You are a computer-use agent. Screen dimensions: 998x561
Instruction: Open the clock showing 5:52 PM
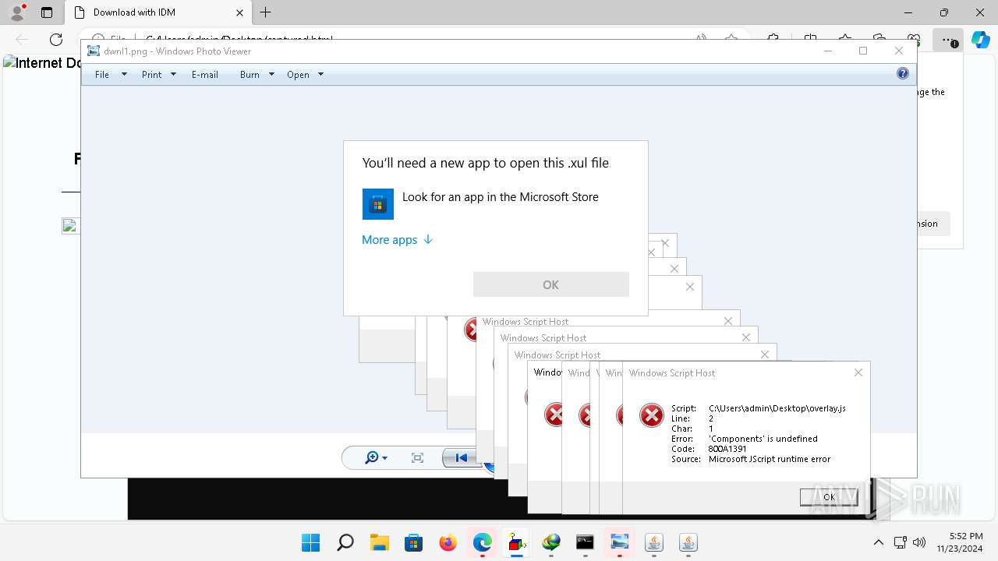(961, 542)
